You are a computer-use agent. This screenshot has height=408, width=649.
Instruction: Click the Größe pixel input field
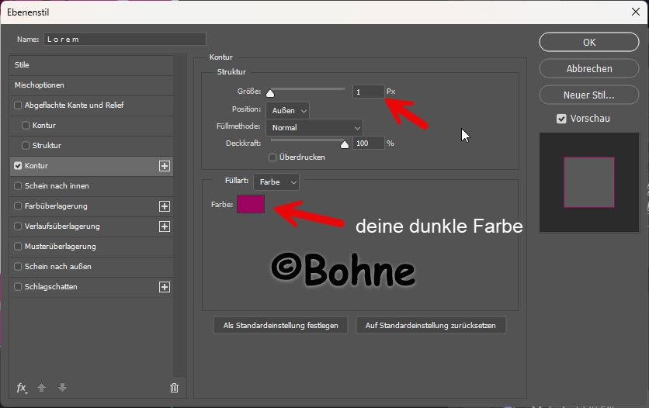368,92
